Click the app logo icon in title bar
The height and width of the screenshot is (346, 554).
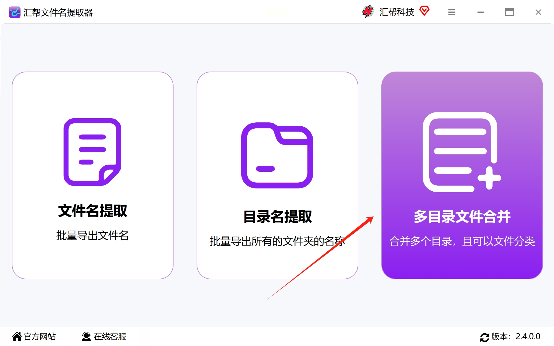coord(15,12)
